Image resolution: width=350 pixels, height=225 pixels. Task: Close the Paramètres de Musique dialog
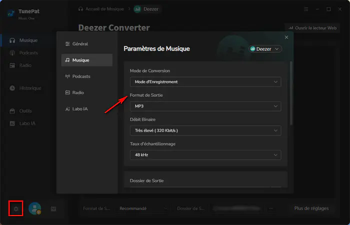point(286,37)
